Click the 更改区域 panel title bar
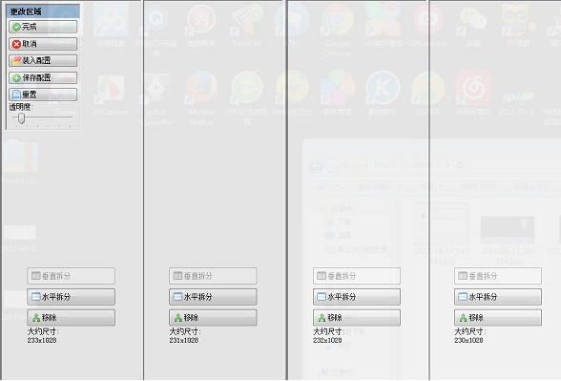Screen dimensions: 561x381 [x=43, y=11]
